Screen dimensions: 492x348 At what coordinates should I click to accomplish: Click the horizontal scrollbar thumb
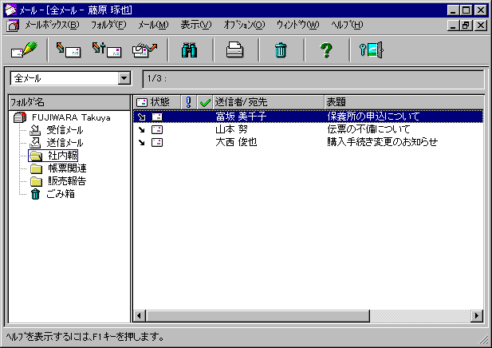coord(258,315)
